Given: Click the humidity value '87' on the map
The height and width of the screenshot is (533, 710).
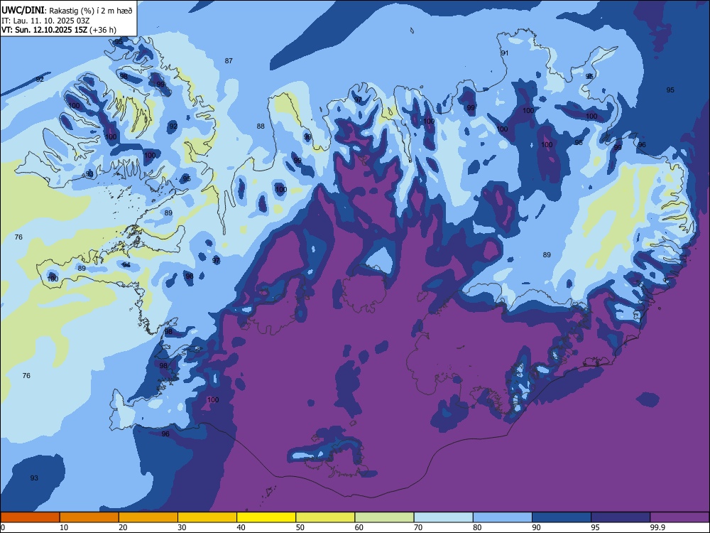Looking at the screenshot, I should (x=229, y=60).
